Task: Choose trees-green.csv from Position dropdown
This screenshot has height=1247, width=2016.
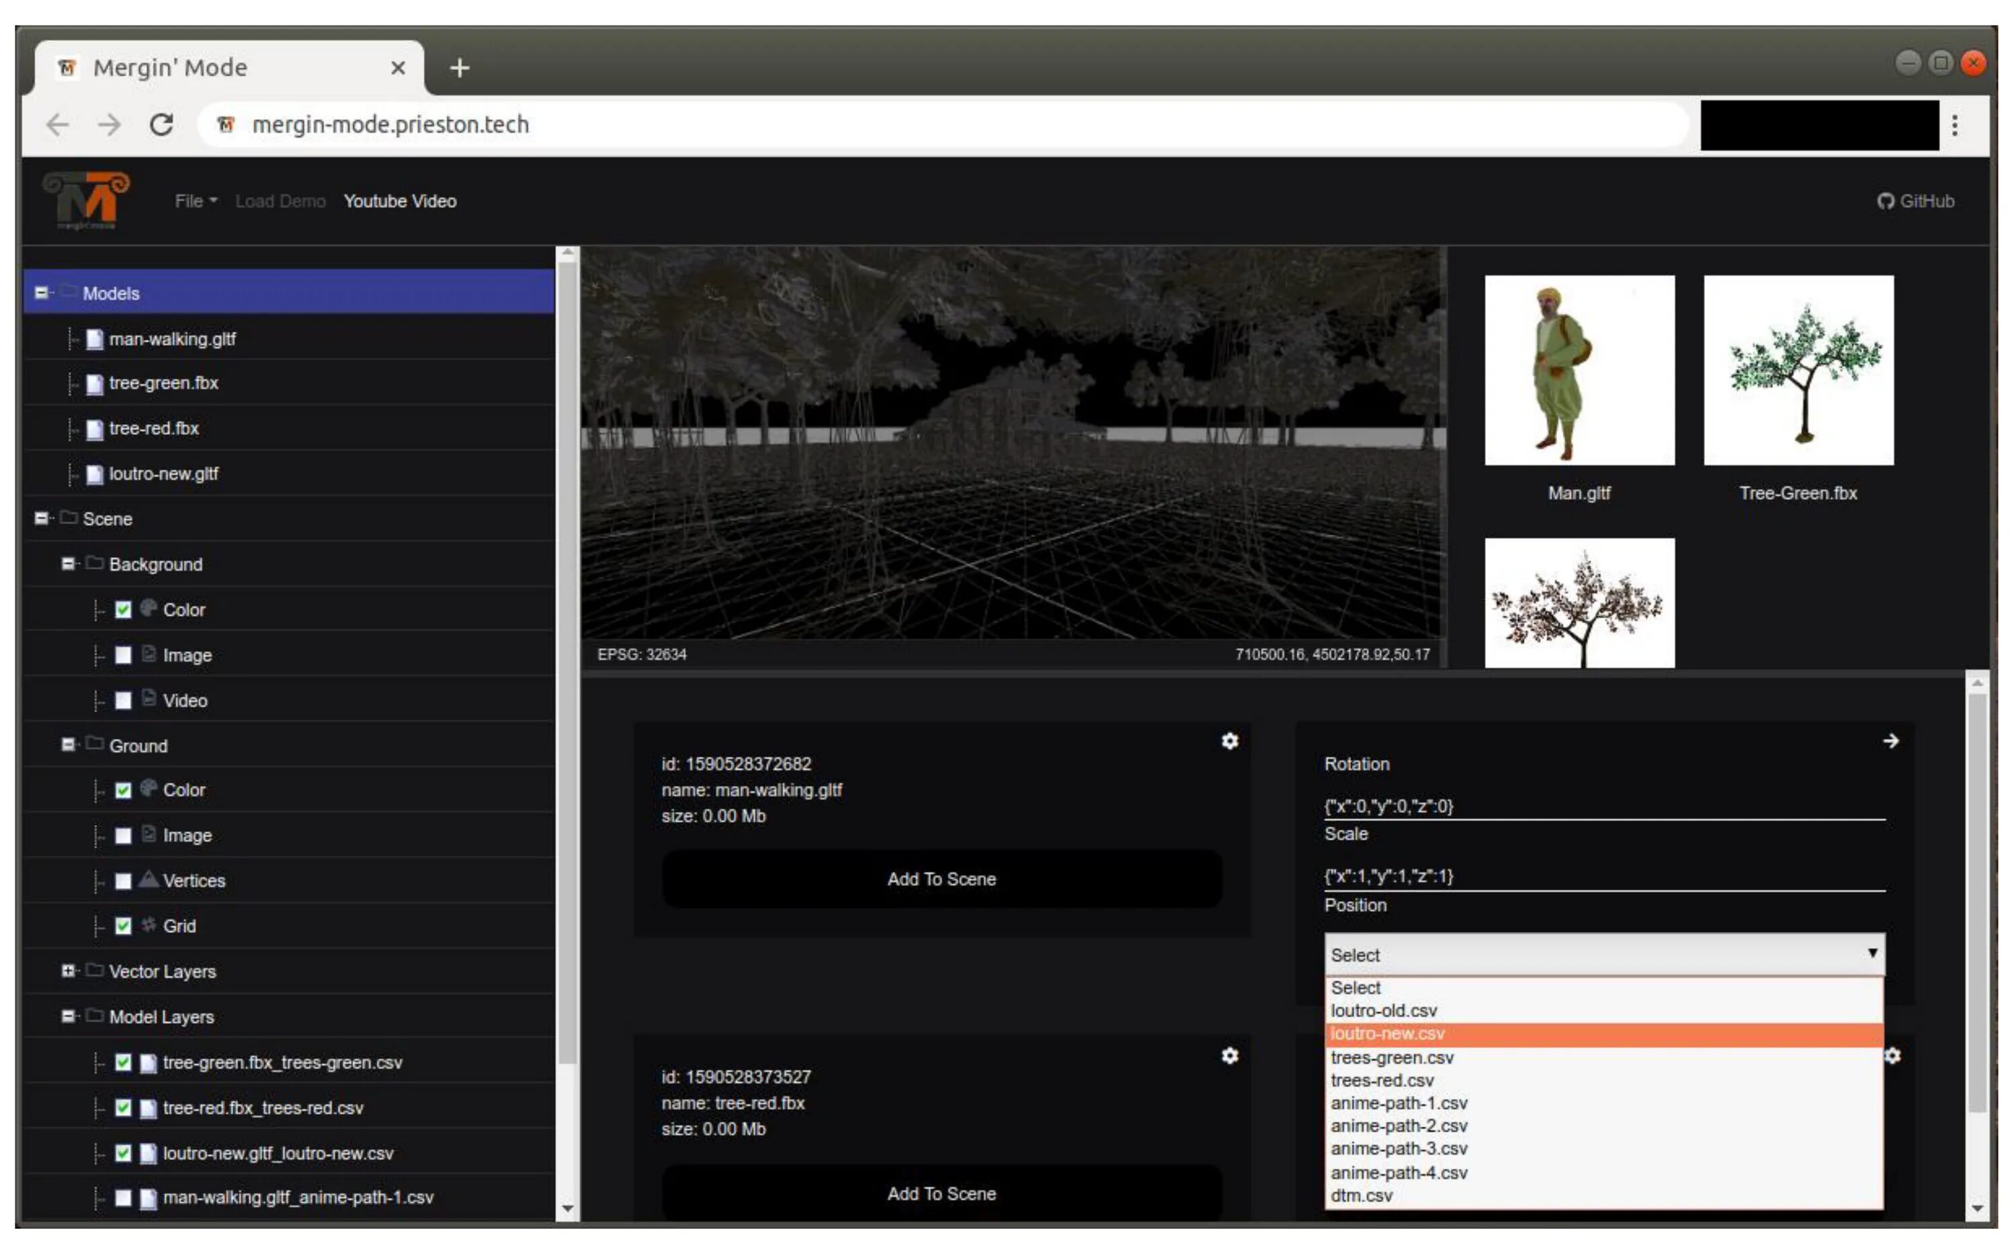Action: click(x=1392, y=1058)
